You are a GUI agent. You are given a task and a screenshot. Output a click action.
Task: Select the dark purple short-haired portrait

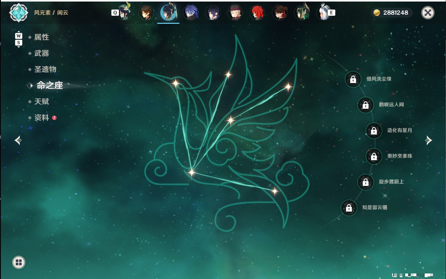(213, 13)
